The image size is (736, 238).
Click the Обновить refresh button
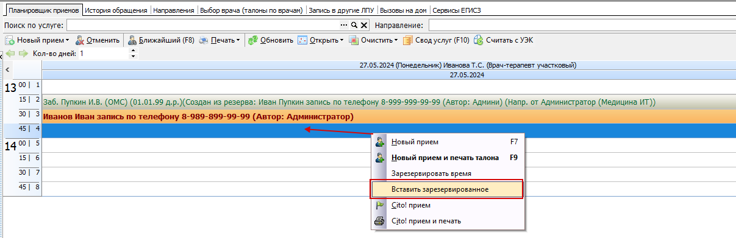coord(271,40)
